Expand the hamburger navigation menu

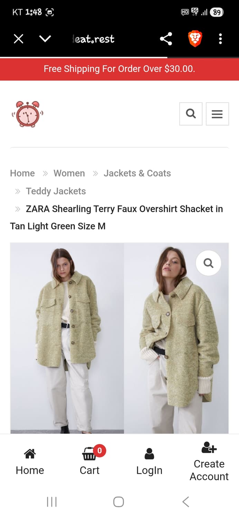(217, 114)
